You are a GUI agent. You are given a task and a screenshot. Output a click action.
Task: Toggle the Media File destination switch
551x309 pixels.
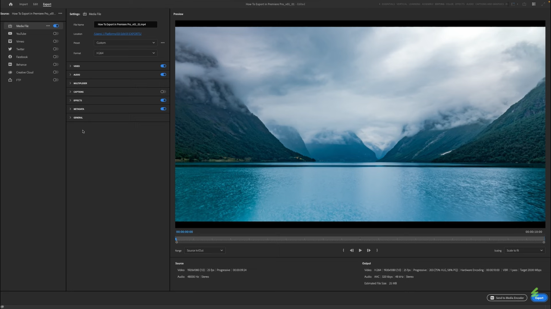click(56, 26)
